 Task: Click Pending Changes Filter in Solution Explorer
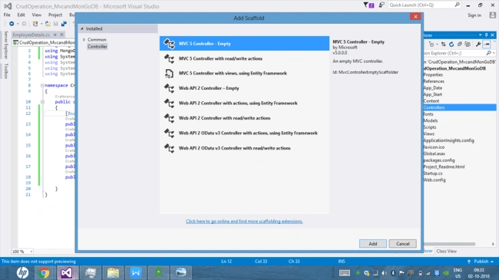point(431,44)
